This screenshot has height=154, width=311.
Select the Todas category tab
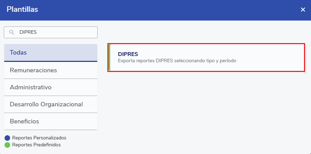51,52
